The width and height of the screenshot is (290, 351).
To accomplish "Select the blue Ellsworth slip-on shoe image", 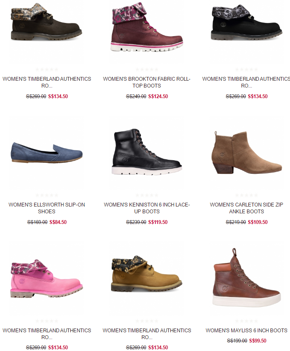I will click(47, 153).
